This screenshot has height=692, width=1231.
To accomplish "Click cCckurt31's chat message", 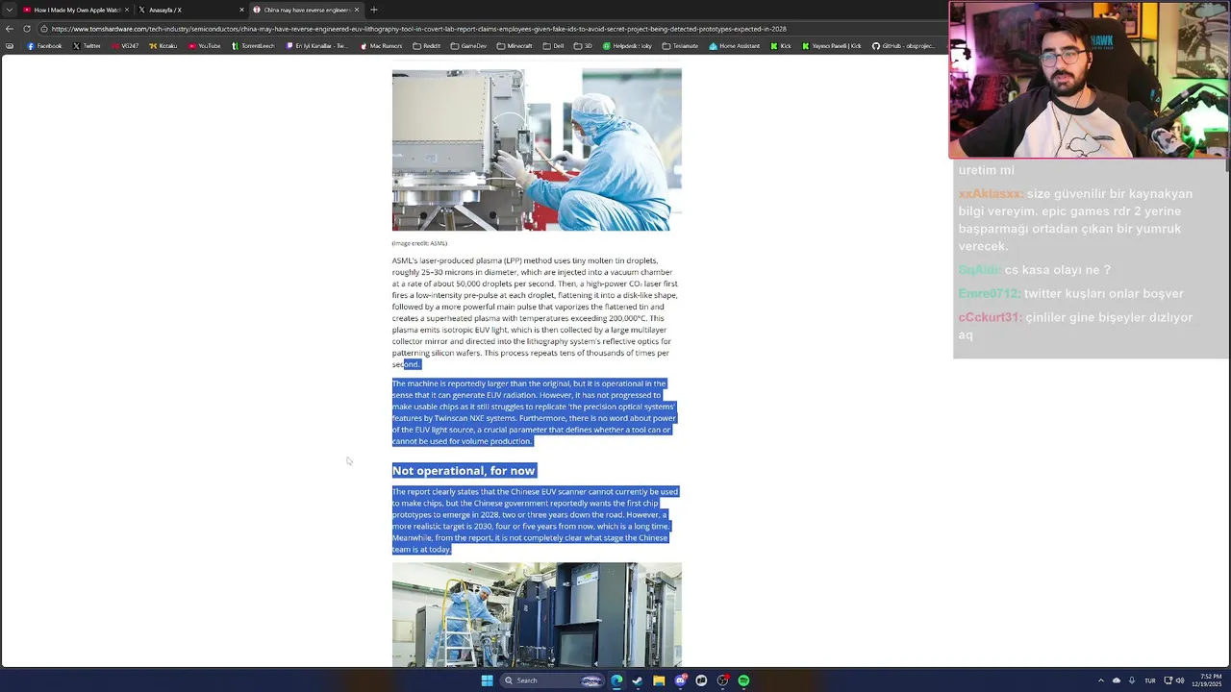I will 1075,326.
